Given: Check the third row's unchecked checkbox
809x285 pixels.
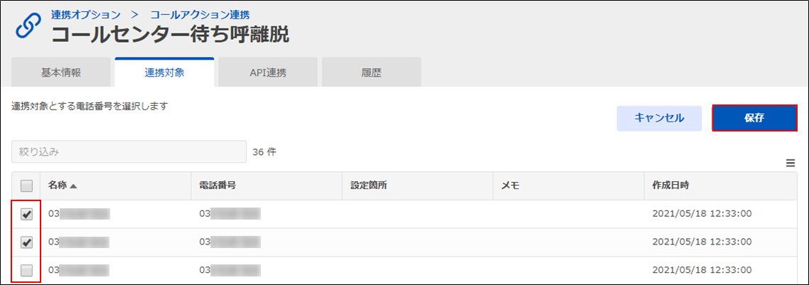Looking at the screenshot, I should [27, 270].
